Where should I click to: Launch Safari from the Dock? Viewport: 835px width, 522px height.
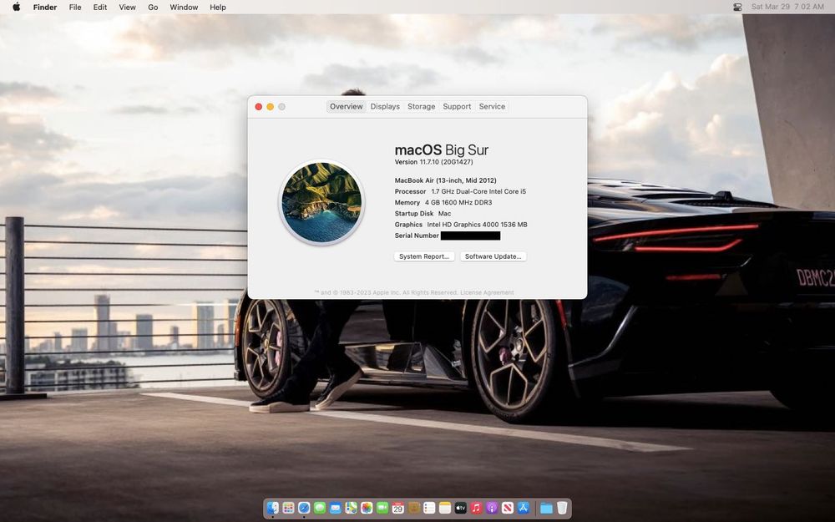[x=304, y=508]
